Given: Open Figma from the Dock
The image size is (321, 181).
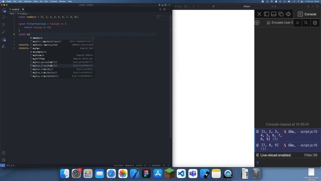Looking at the screenshot, I should tap(146, 173).
